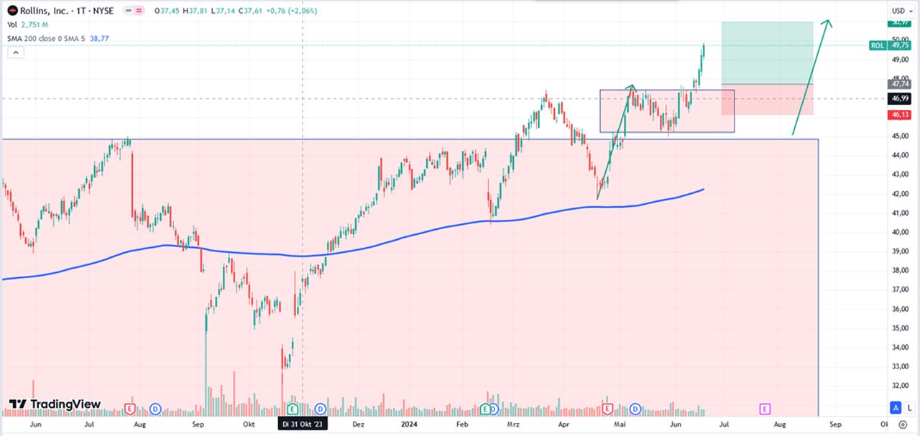Open the dividend marker at August
920x436 pixels.
[155, 409]
